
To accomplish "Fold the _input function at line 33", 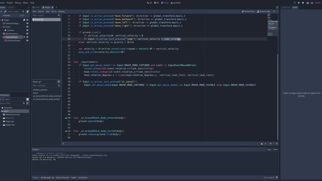I will [x=71, y=62].
